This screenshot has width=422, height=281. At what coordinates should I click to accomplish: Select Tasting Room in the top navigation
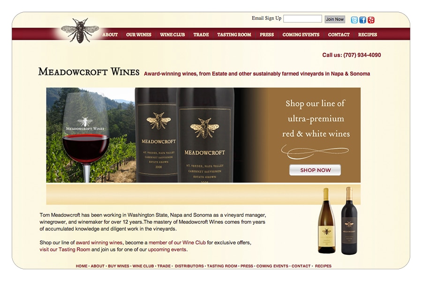234,35
